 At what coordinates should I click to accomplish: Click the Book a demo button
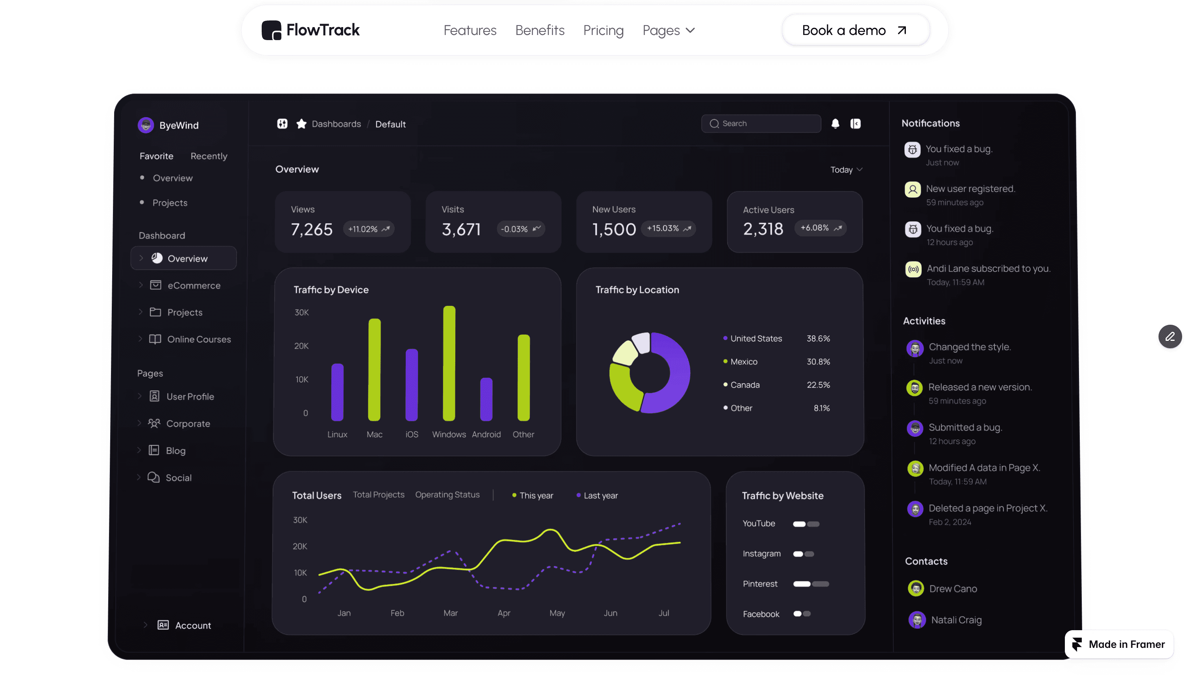(855, 31)
